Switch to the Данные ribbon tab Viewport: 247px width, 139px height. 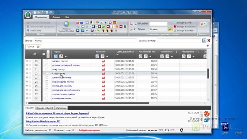pyautogui.click(x=56, y=17)
